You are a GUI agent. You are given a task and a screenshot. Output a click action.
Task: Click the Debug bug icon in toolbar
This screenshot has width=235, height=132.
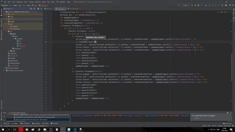(x=195, y=5)
